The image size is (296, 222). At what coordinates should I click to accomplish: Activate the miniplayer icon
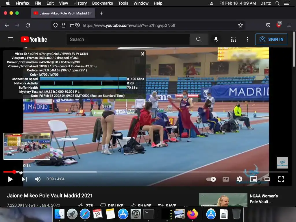click(x=253, y=179)
